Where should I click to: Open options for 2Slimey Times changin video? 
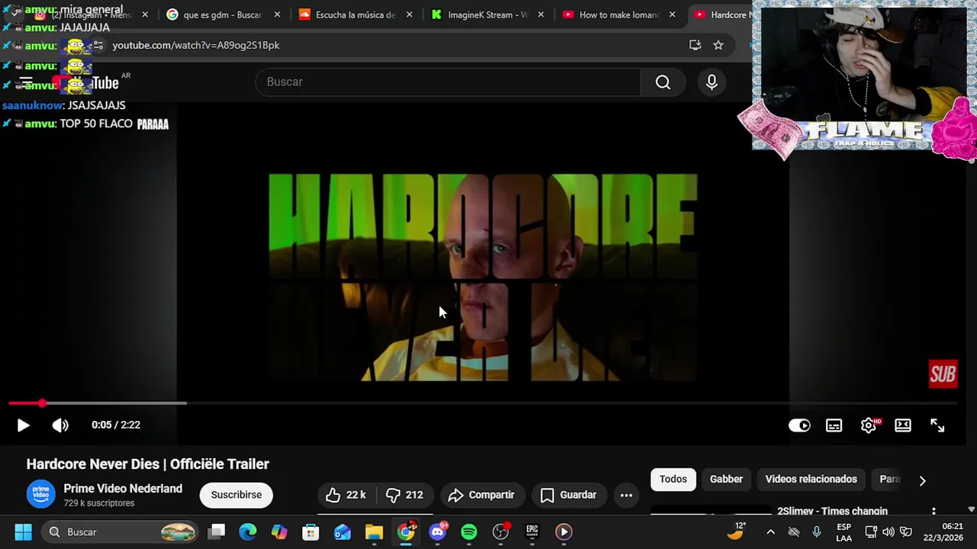(x=933, y=512)
